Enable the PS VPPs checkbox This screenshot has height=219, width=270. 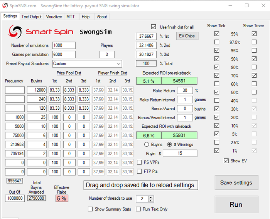[x=139, y=162]
